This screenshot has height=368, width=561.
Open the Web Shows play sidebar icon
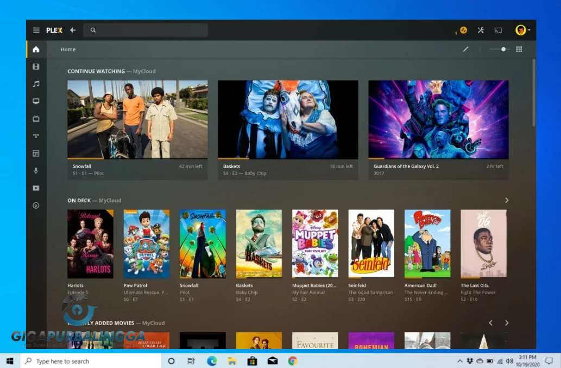click(36, 188)
